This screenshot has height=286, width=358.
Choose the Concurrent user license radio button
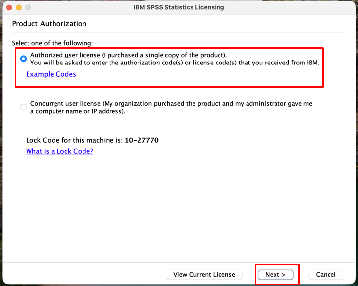click(x=23, y=107)
